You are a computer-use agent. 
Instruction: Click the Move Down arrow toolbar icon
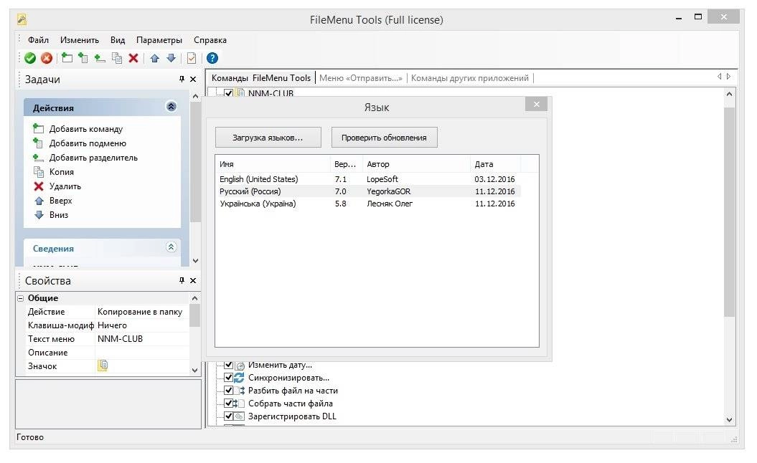pyautogui.click(x=171, y=58)
